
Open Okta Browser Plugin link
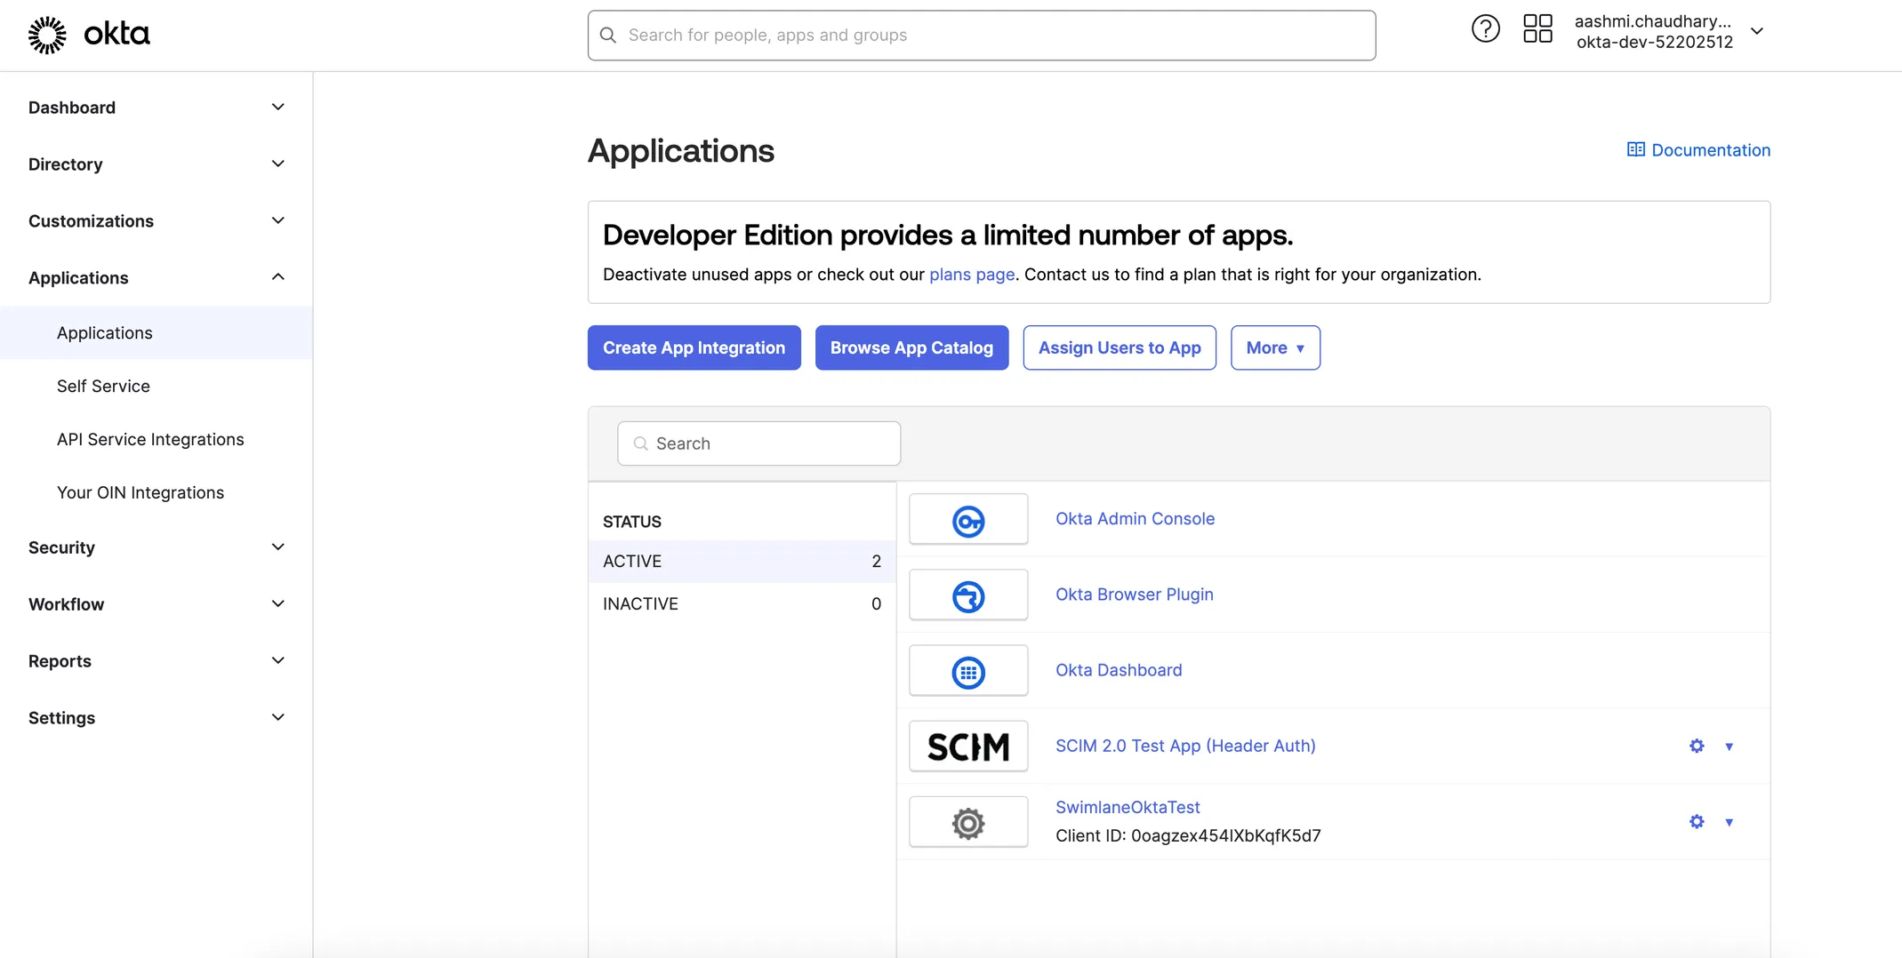(1135, 595)
